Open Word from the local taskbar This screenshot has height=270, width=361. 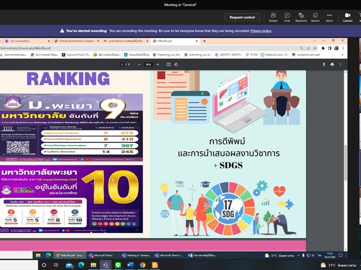tap(130, 265)
